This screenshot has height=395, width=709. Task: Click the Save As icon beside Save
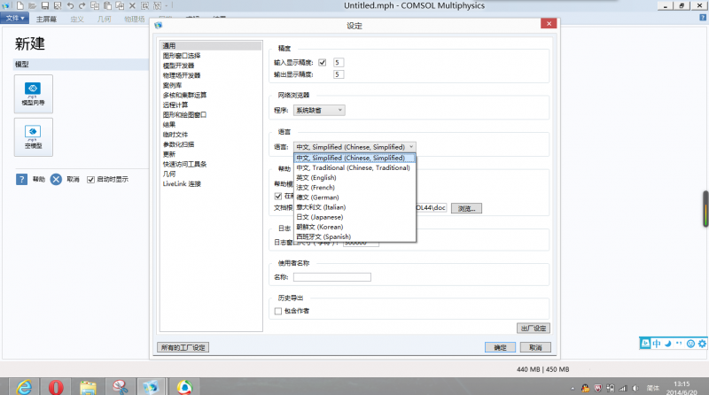[58, 6]
